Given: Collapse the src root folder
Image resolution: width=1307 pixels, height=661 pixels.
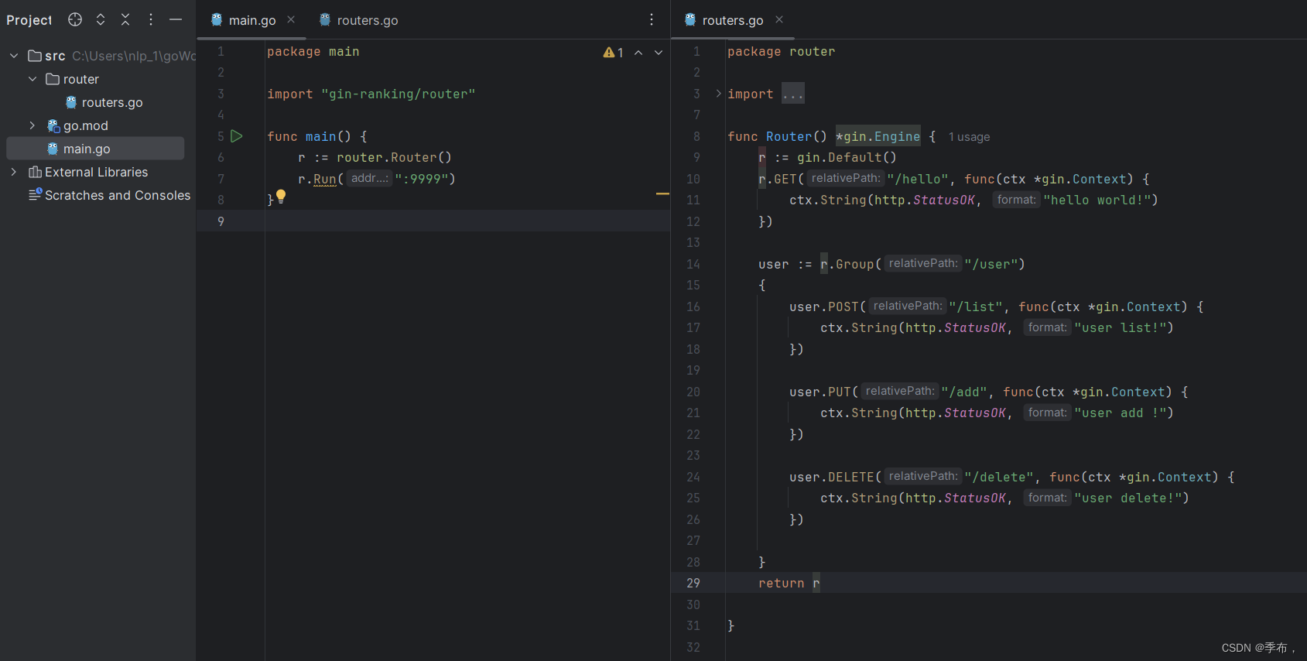Looking at the screenshot, I should (x=14, y=56).
